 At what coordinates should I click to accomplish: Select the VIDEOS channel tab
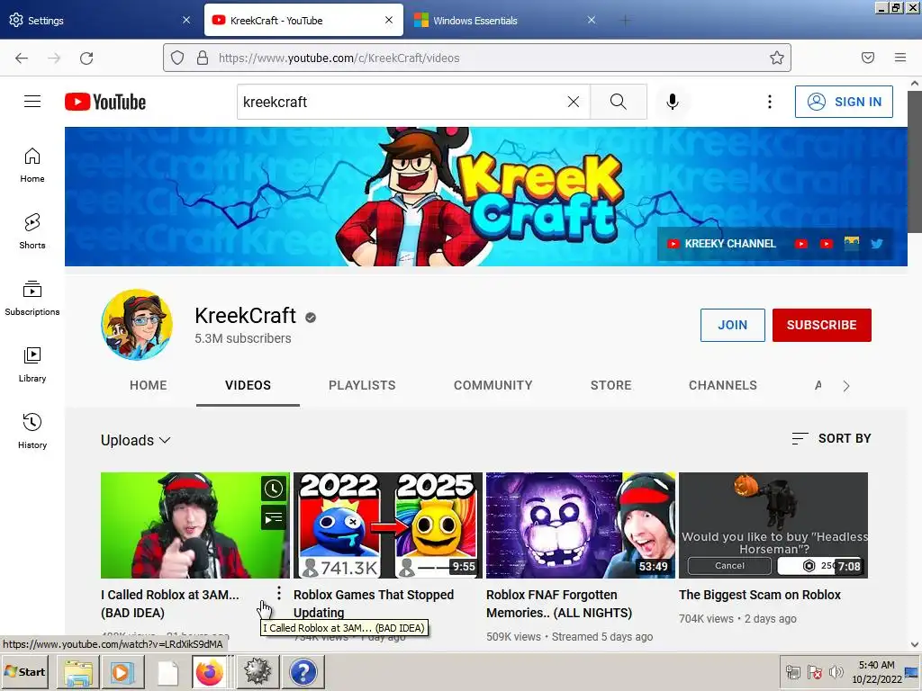pos(249,385)
